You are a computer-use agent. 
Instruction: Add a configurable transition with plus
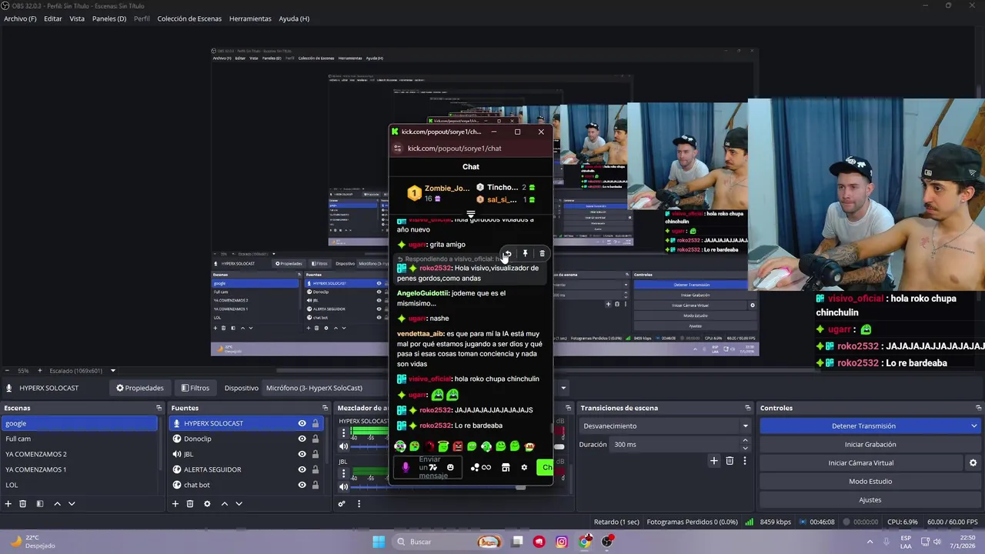pos(714,461)
